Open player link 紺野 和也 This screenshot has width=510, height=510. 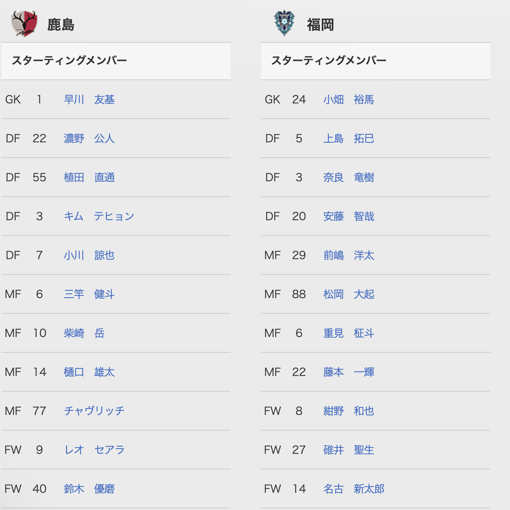click(x=349, y=411)
